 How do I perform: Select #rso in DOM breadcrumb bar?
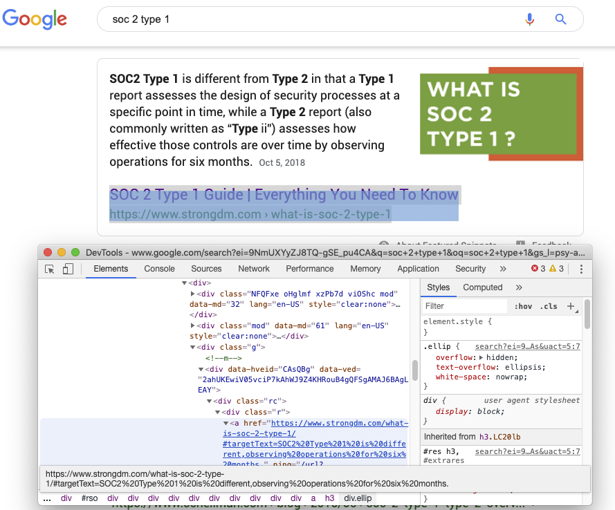pos(89,498)
